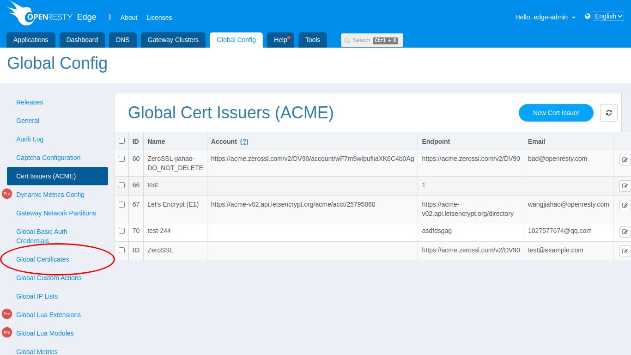Image resolution: width=631 pixels, height=355 pixels.
Task: Expand the Hello, edge-admin user menu
Action: point(546,17)
